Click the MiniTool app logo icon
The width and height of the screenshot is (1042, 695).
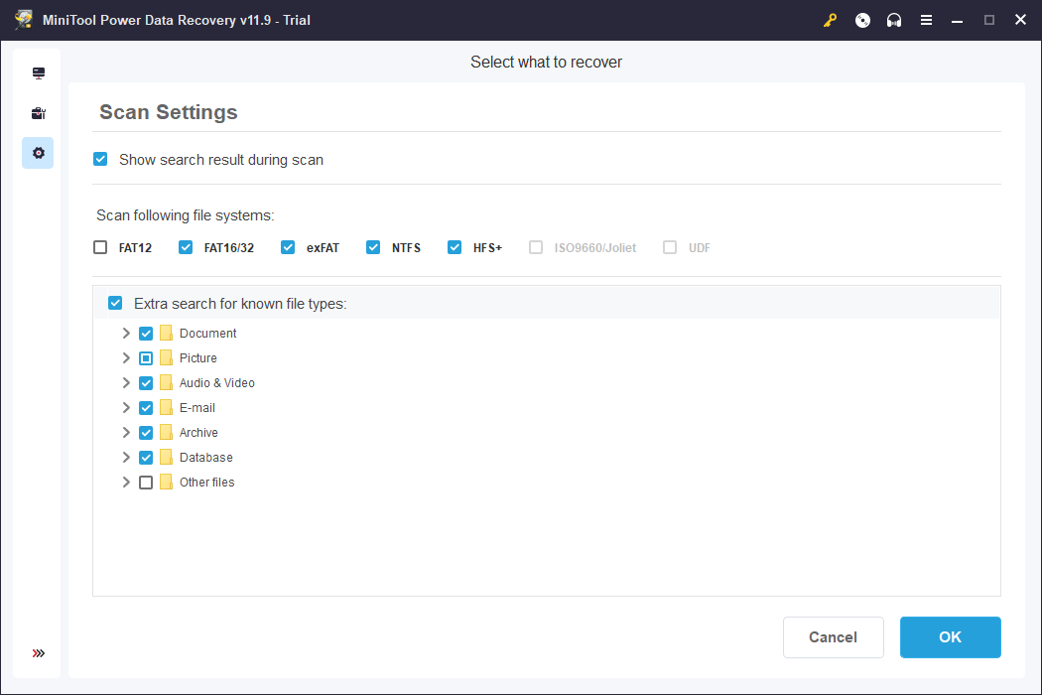click(x=23, y=19)
